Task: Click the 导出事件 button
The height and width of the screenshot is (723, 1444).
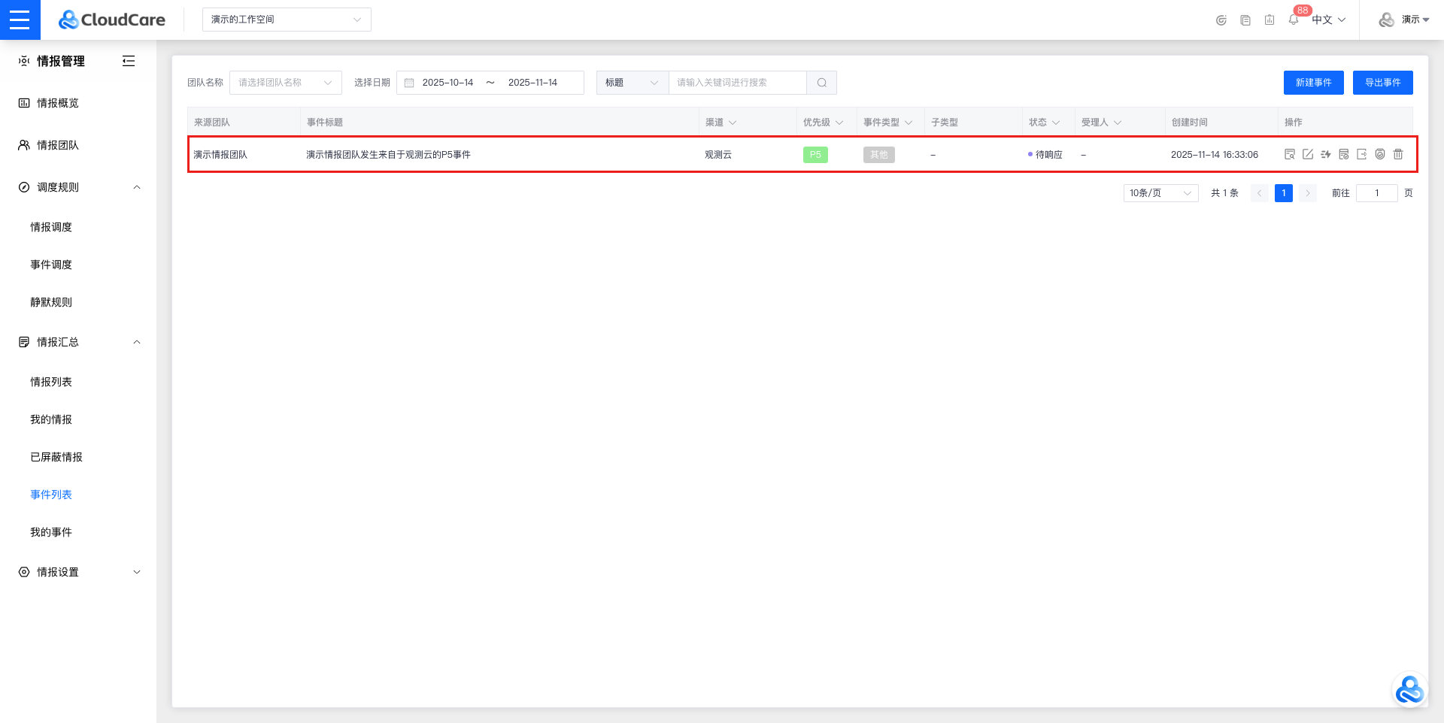Action: click(1382, 83)
